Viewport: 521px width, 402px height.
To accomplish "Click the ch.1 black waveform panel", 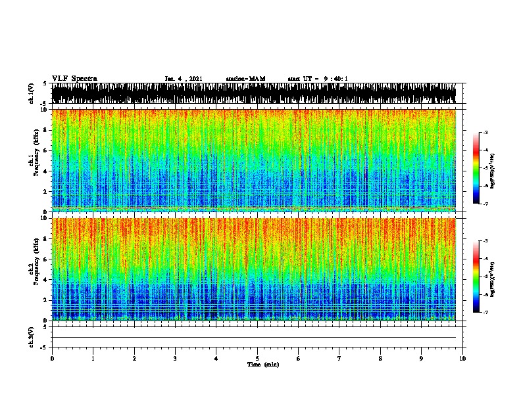I will [254, 93].
